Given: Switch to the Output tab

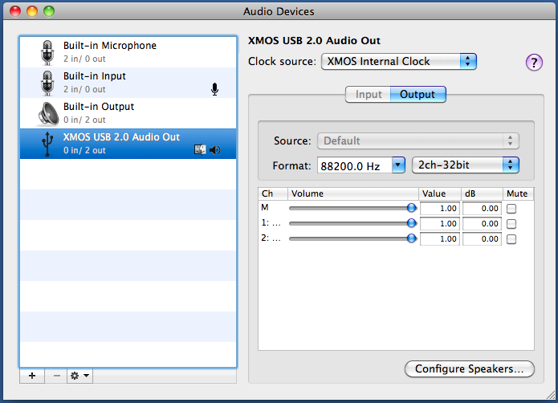Looking at the screenshot, I should [417, 94].
